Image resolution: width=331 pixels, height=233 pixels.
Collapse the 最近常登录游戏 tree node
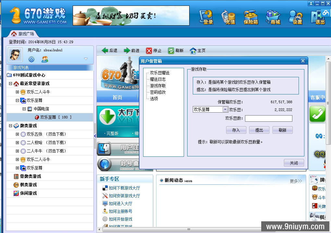[11, 84]
